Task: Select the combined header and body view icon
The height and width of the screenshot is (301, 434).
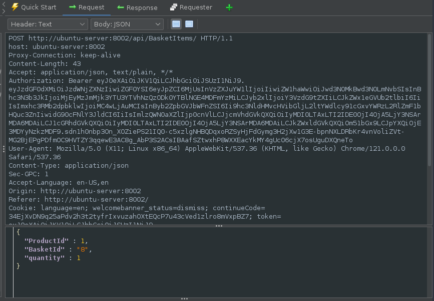Action: click(189, 24)
